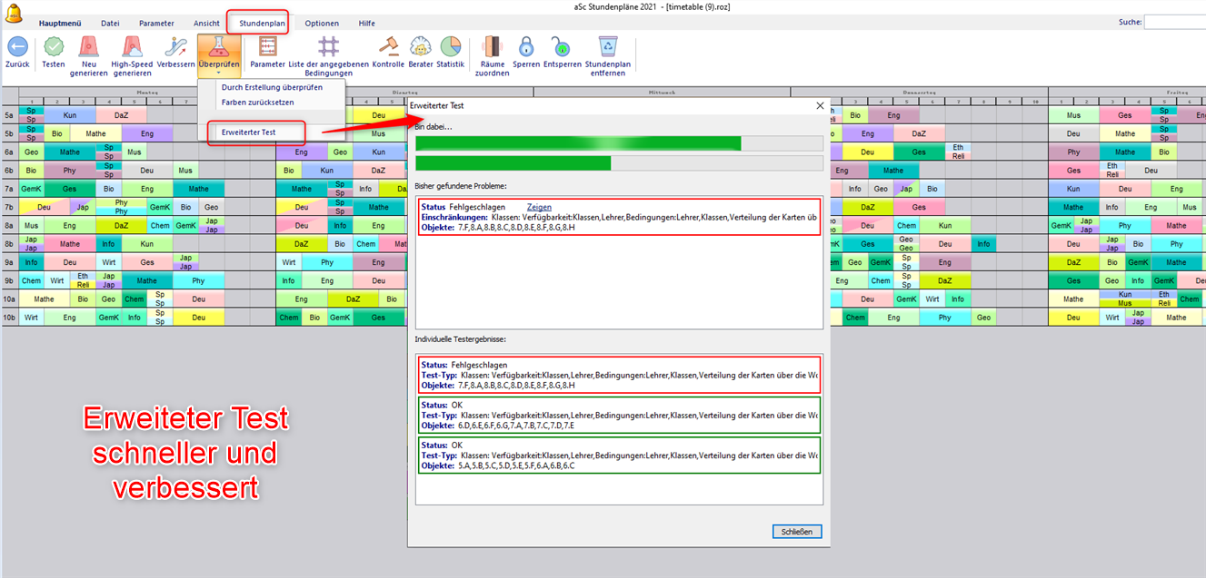
Task: Click the Kontrolle gavel icon
Action: [388, 46]
